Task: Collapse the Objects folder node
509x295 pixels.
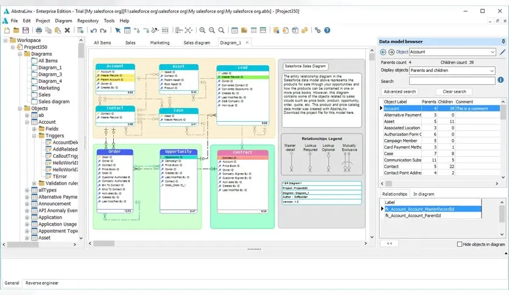Action: [x=20, y=108]
